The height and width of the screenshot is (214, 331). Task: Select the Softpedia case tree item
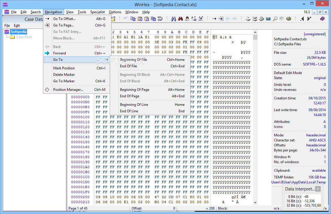(19, 32)
